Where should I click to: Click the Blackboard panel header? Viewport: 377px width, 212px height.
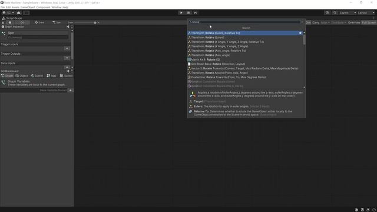[34, 71]
